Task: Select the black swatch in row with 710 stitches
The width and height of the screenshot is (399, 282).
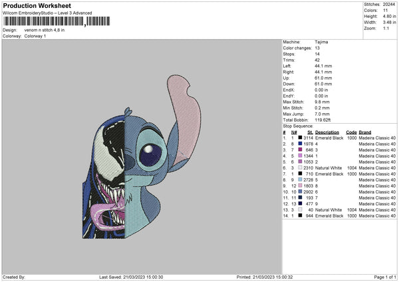Action: pyautogui.click(x=301, y=174)
